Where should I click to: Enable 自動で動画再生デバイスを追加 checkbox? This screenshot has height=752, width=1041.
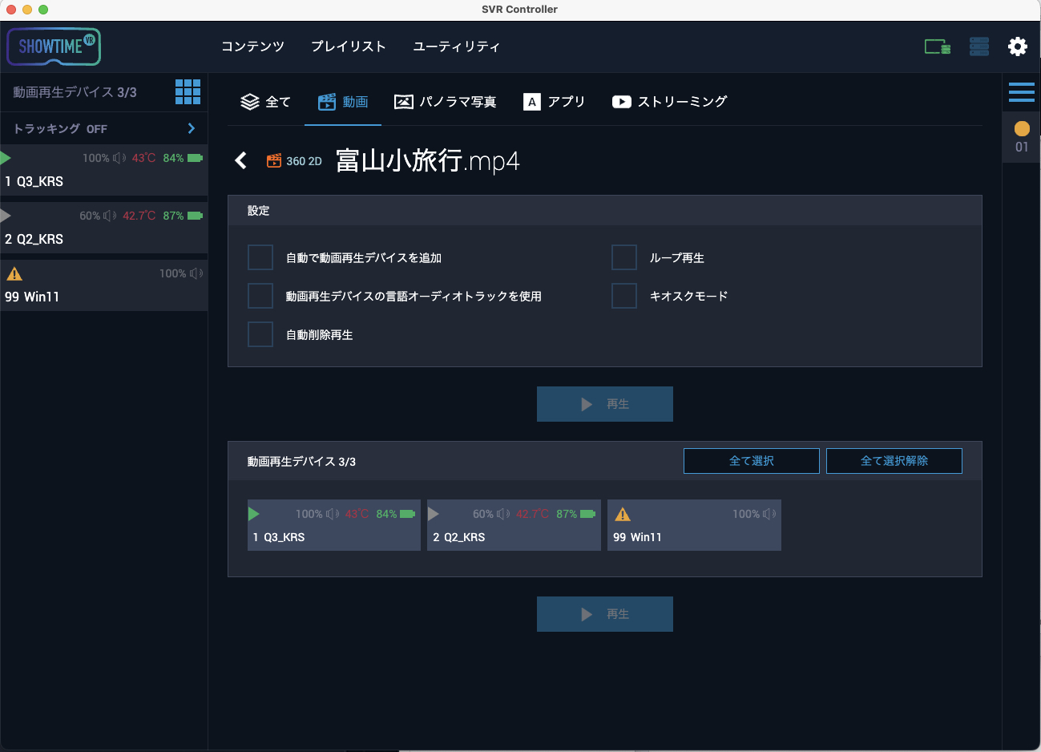coord(260,257)
